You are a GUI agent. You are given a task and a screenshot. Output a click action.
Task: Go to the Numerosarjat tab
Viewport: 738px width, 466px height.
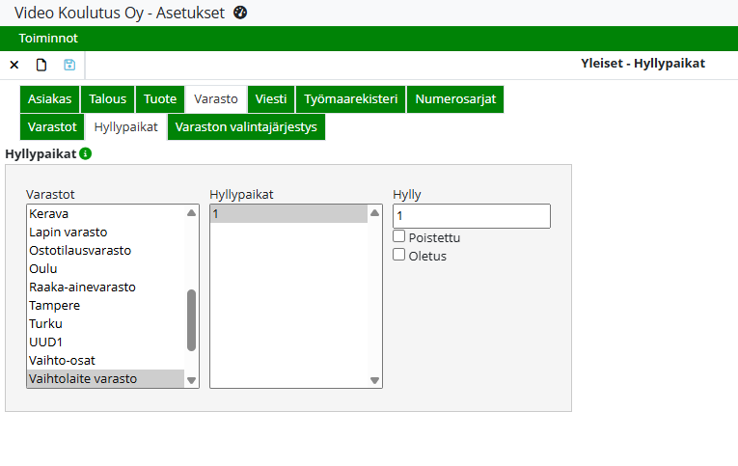tap(454, 99)
